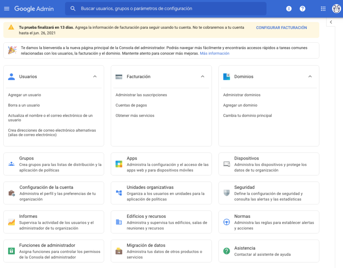The height and width of the screenshot is (268, 343).
Task: Collapse the Usuarios card
Action: pos(95,76)
